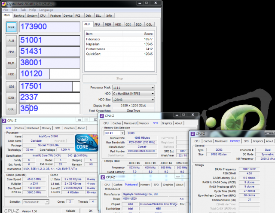Open the HDD drive selection dropdown

click(x=134, y=94)
